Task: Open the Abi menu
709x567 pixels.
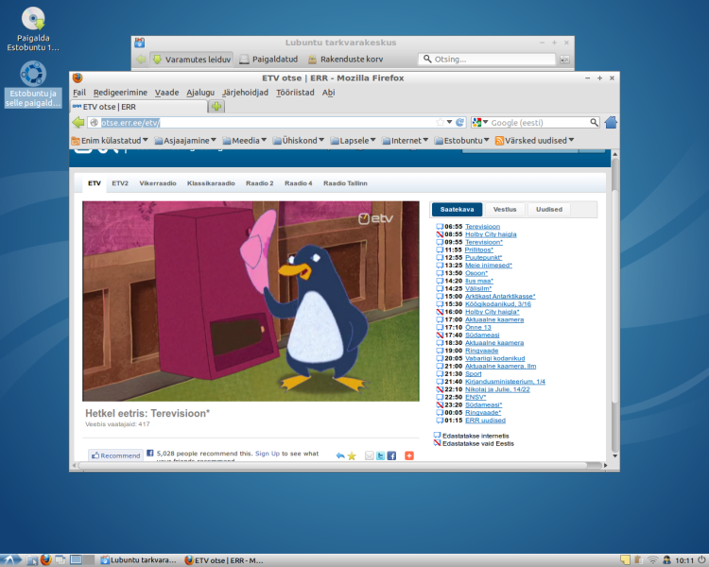Action: tap(328, 93)
